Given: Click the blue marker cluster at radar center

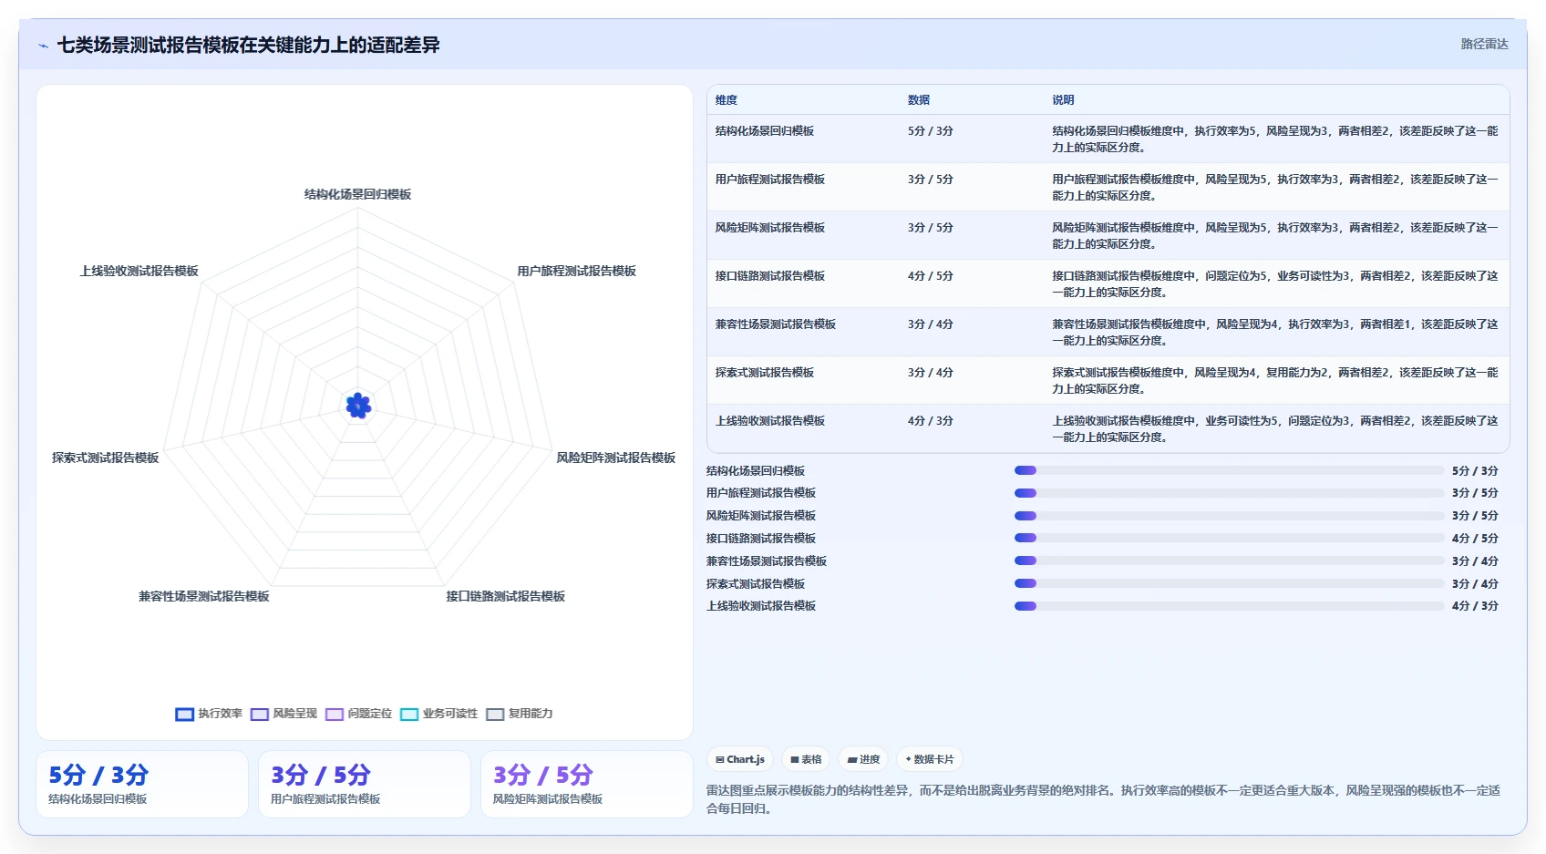Looking at the screenshot, I should pos(358,406).
